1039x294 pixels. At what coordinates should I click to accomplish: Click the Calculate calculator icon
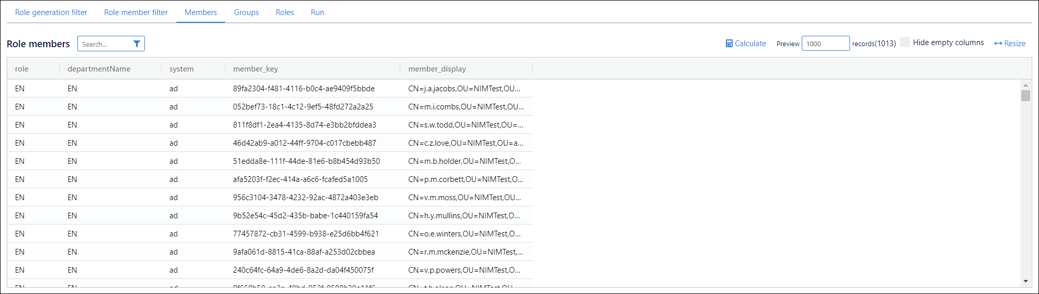pyautogui.click(x=729, y=44)
